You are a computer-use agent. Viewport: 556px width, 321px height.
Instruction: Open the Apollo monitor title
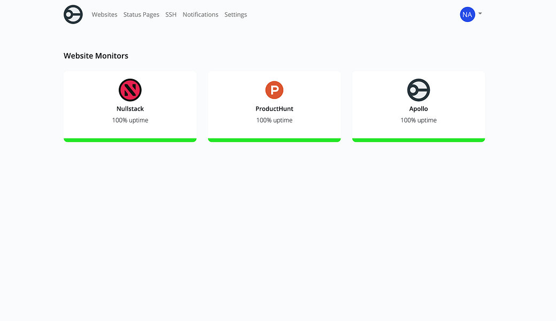tap(419, 109)
